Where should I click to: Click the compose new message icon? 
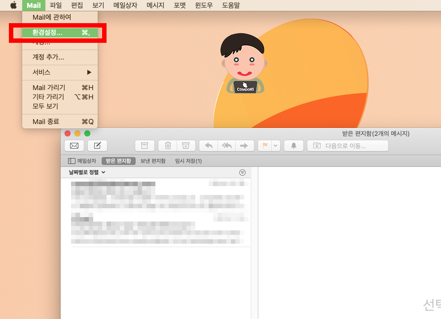(97, 146)
